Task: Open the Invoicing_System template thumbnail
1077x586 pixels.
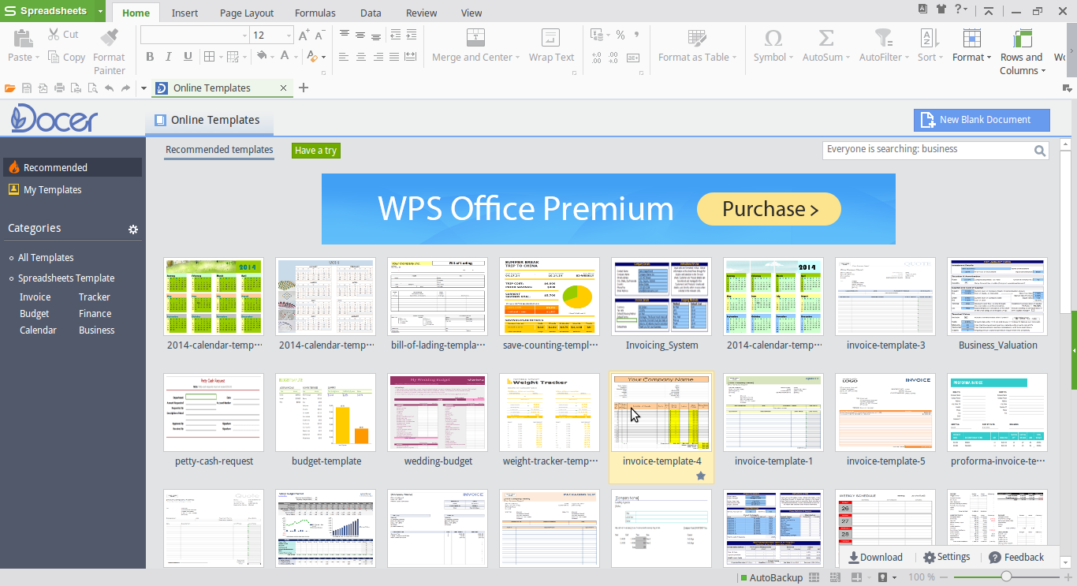Action: coord(661,297)
